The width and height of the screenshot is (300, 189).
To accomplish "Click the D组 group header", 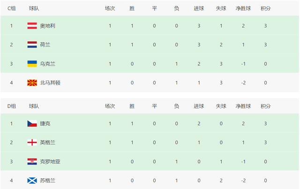I will pyautogui.click(x=11, y=106).
